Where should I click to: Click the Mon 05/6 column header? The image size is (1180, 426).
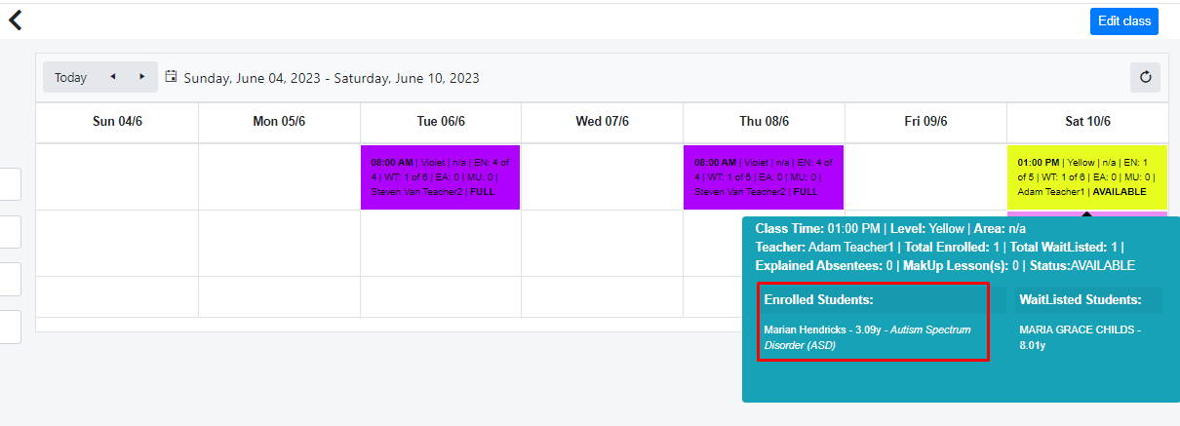279,122
